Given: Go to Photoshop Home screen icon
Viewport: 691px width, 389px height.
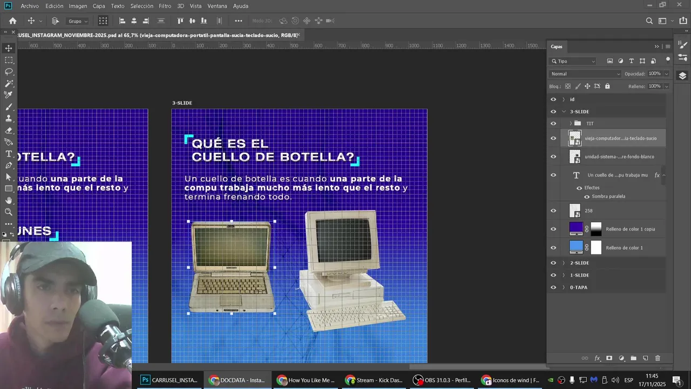Looking at the screenshot, I should (x=12, y=21).
